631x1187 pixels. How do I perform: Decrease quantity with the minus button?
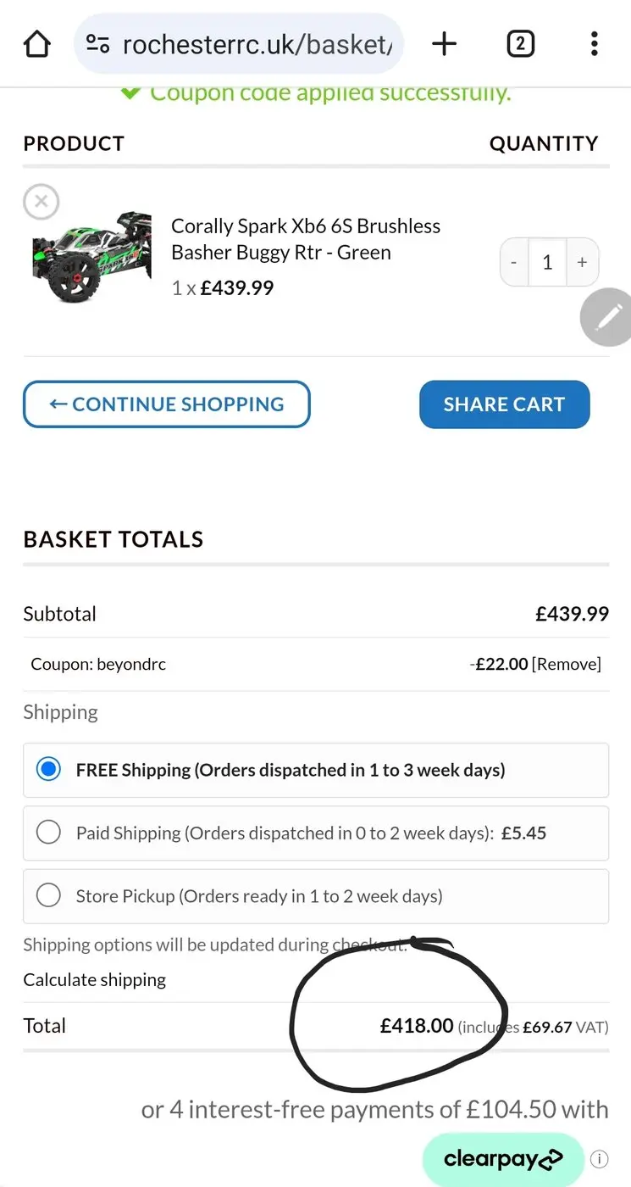point(514,262)
